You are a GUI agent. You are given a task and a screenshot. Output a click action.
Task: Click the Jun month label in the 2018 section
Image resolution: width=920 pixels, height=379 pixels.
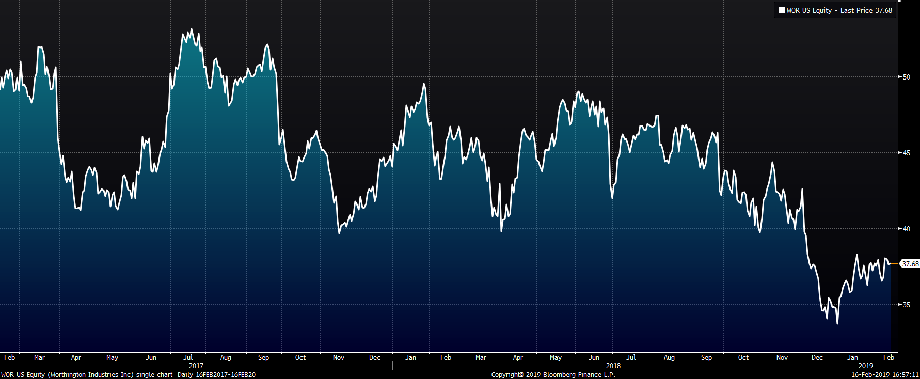pos(594,357)
